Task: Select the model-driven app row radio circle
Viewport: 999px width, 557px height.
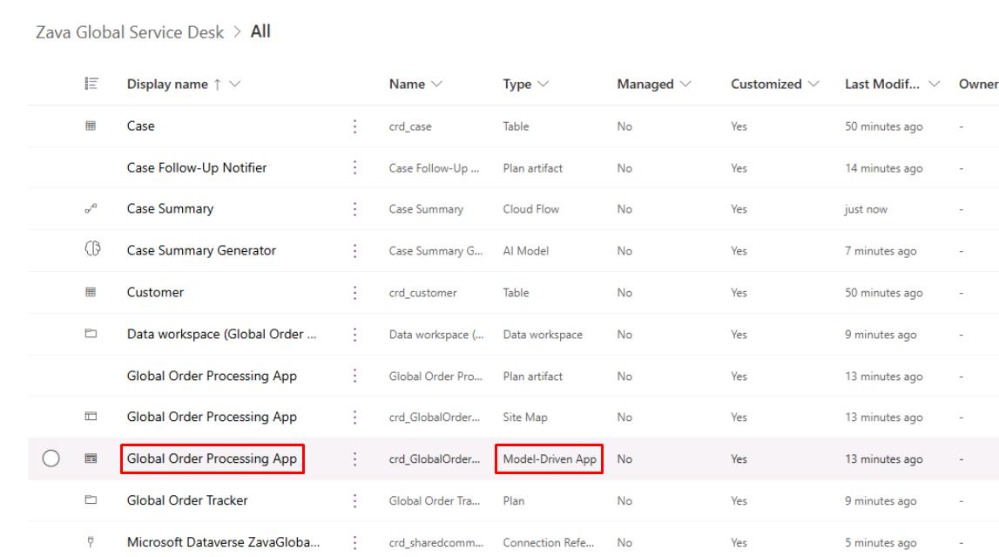Action: (x=51, y=459)
